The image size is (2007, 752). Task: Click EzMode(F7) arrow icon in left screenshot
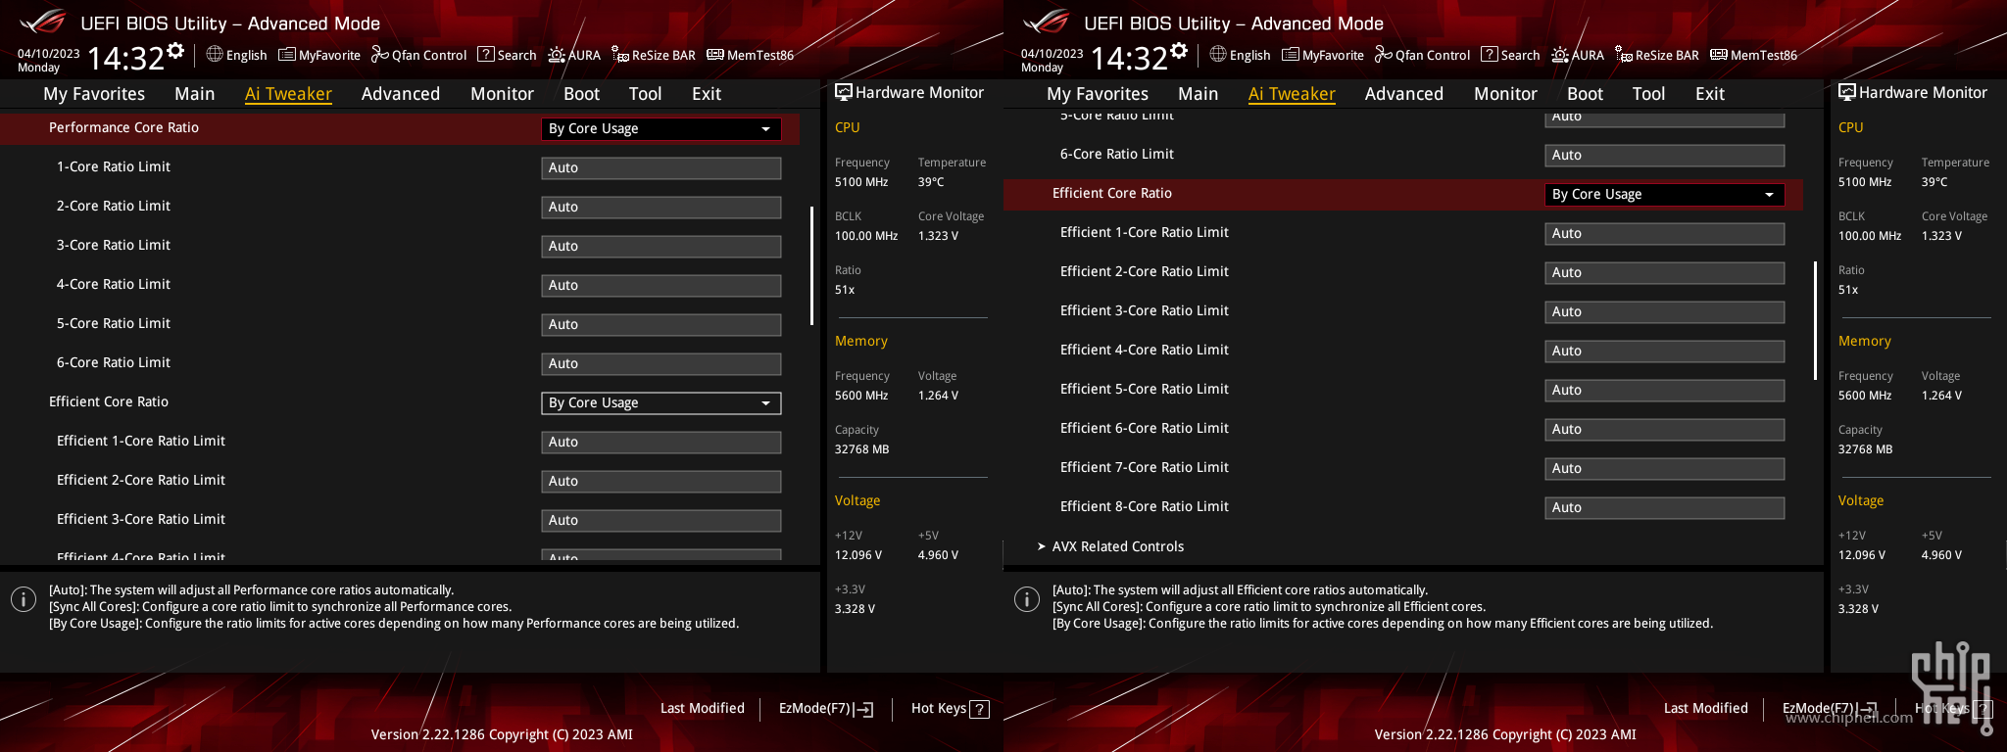pos(864,709)
